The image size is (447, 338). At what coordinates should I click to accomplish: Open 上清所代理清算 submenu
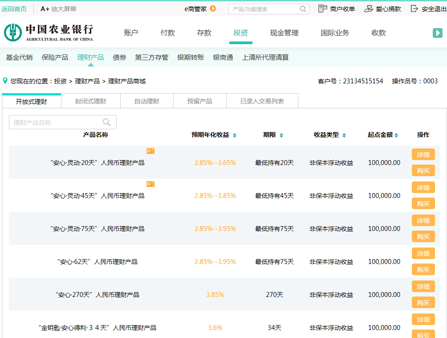pos(265,58)
